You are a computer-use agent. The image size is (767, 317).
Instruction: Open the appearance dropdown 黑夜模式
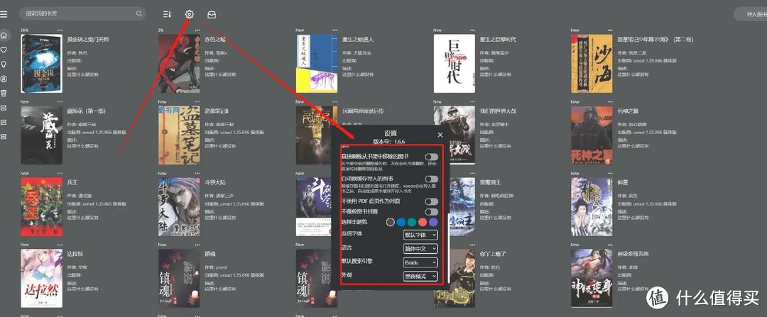point(420,276)
